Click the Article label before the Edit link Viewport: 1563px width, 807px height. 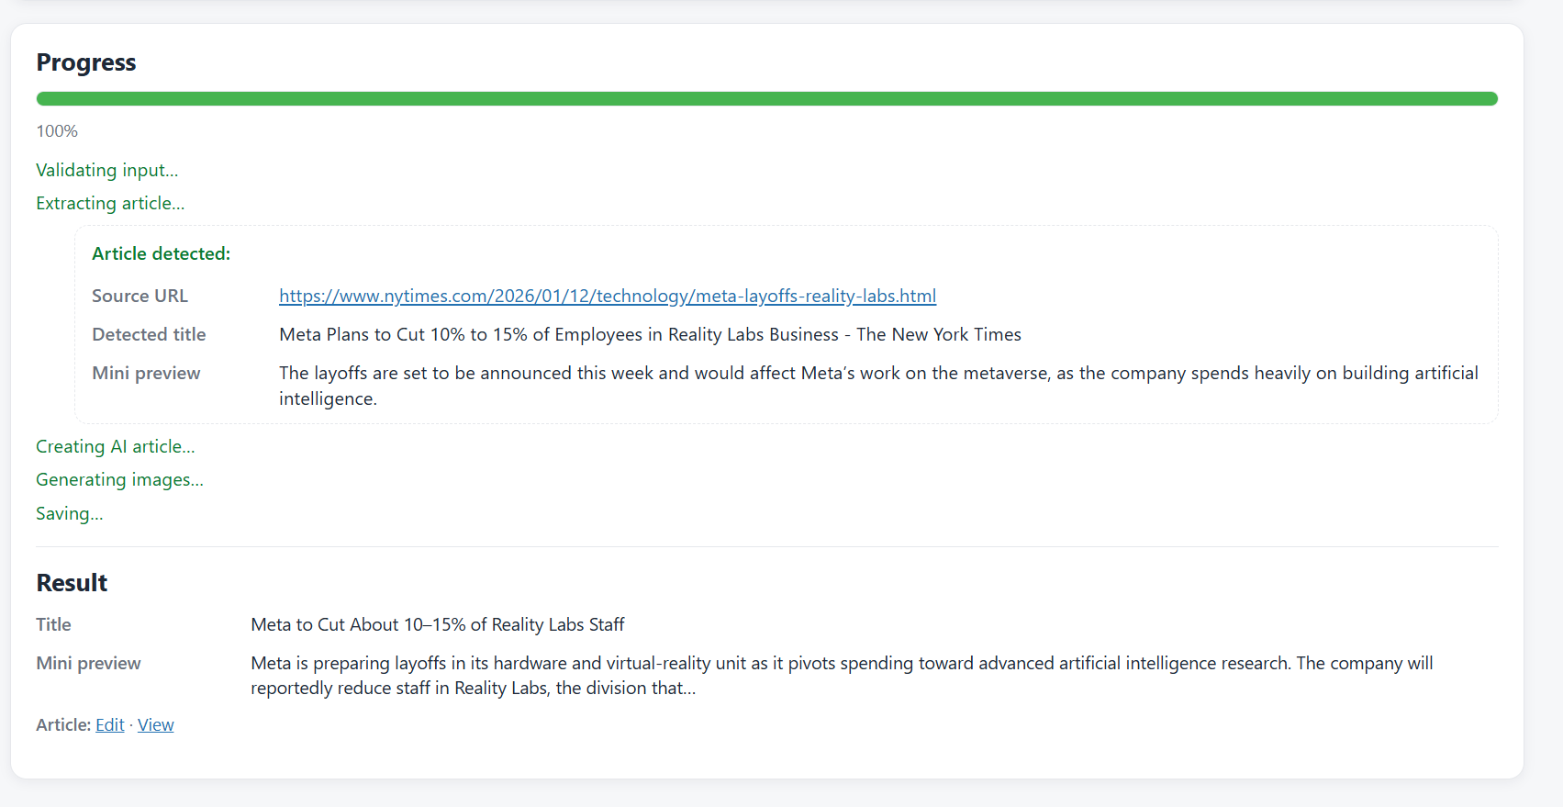tap(59, 724)
